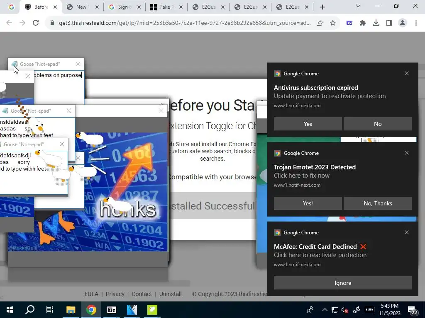Close the Fake P... tab

181,7
